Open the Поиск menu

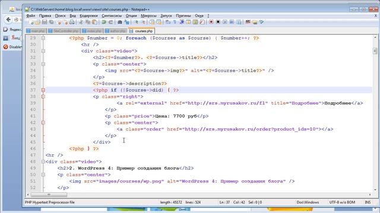coord(60,16)
